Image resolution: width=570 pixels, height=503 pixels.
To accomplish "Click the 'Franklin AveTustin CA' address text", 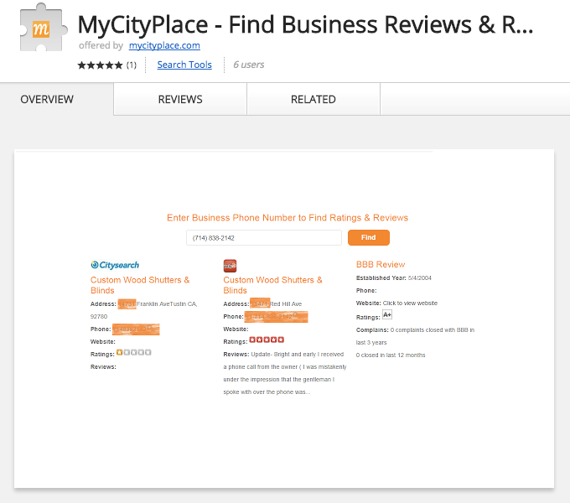I will point(167,303).
